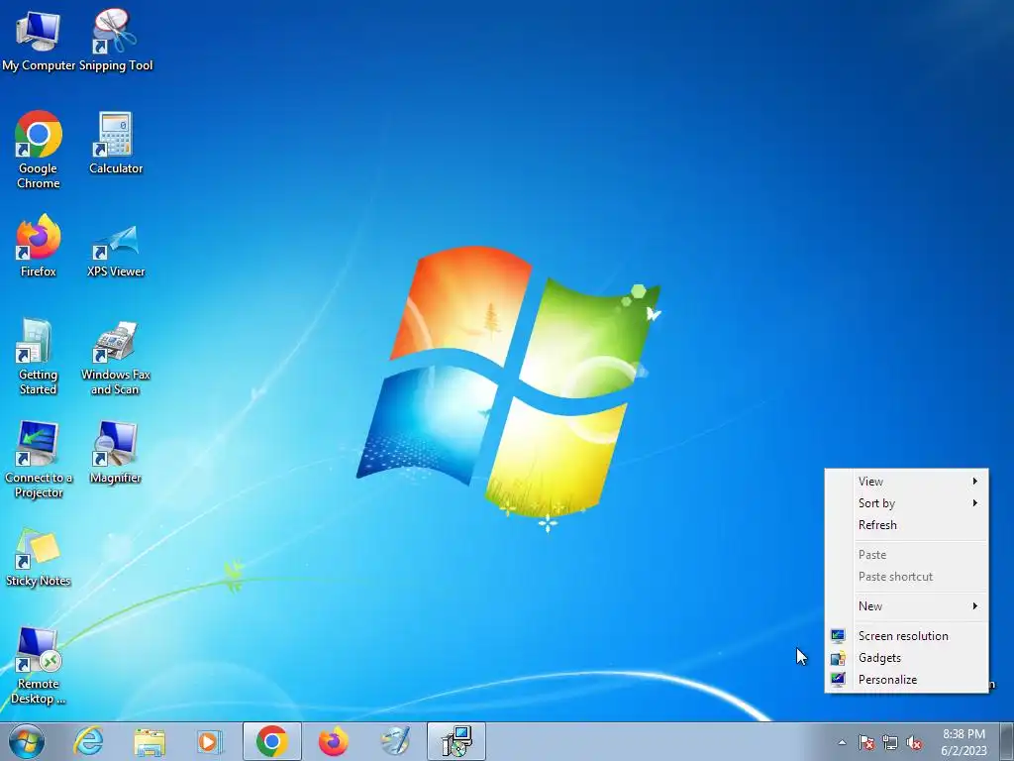
Task: Choose Personalize from context menu
Action: [907, 680]
